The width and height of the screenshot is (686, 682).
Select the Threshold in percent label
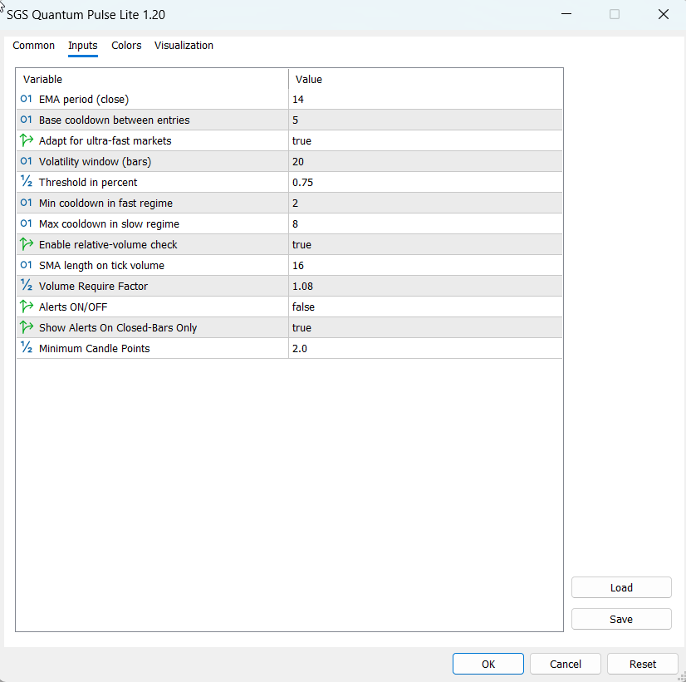click(x=88, y=183)
